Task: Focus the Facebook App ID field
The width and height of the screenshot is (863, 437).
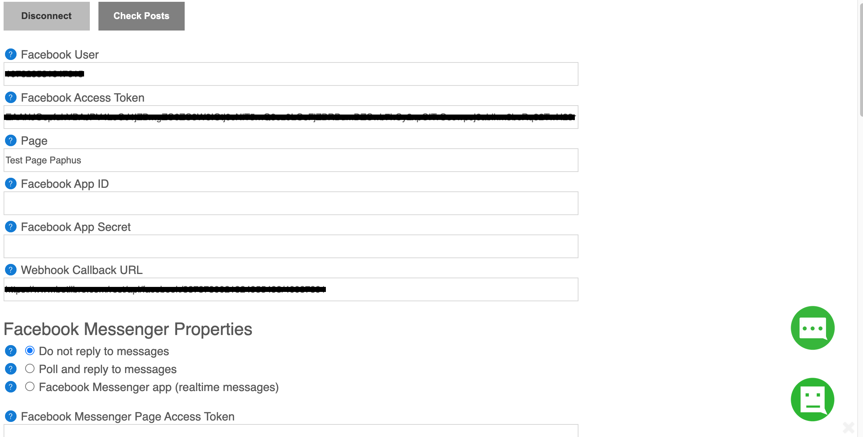Action: [291, 203]
